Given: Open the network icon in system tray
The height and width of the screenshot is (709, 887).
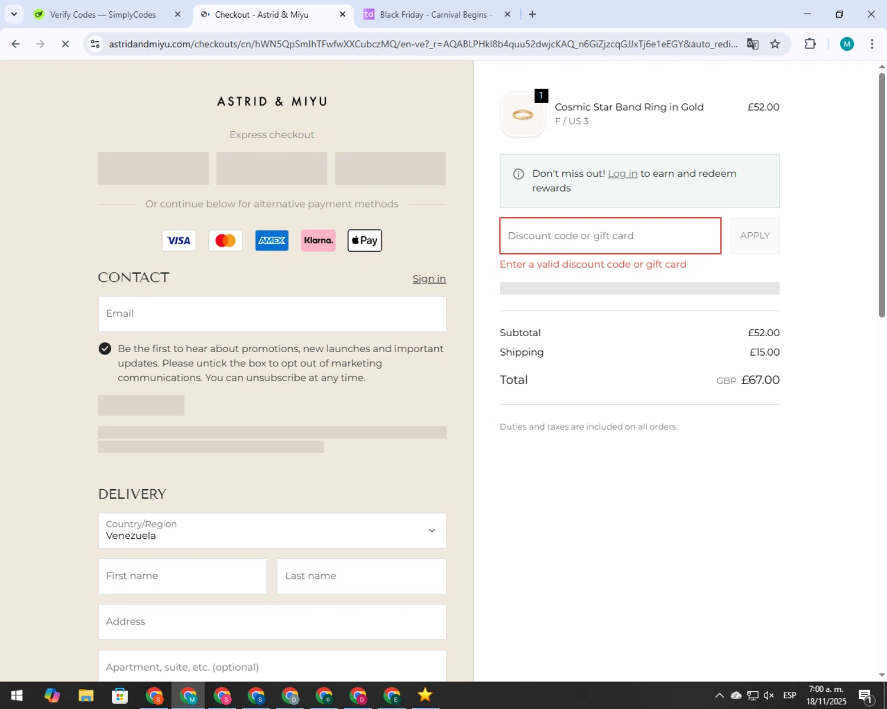Looking at the screenshot, I should click(753, 695).
